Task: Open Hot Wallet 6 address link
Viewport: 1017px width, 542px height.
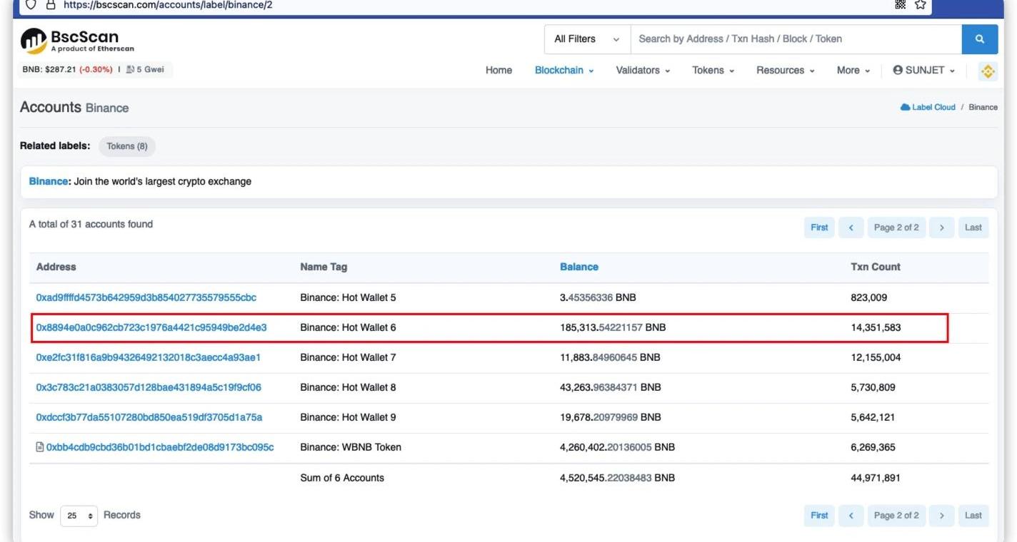Action: coord(151,327)
